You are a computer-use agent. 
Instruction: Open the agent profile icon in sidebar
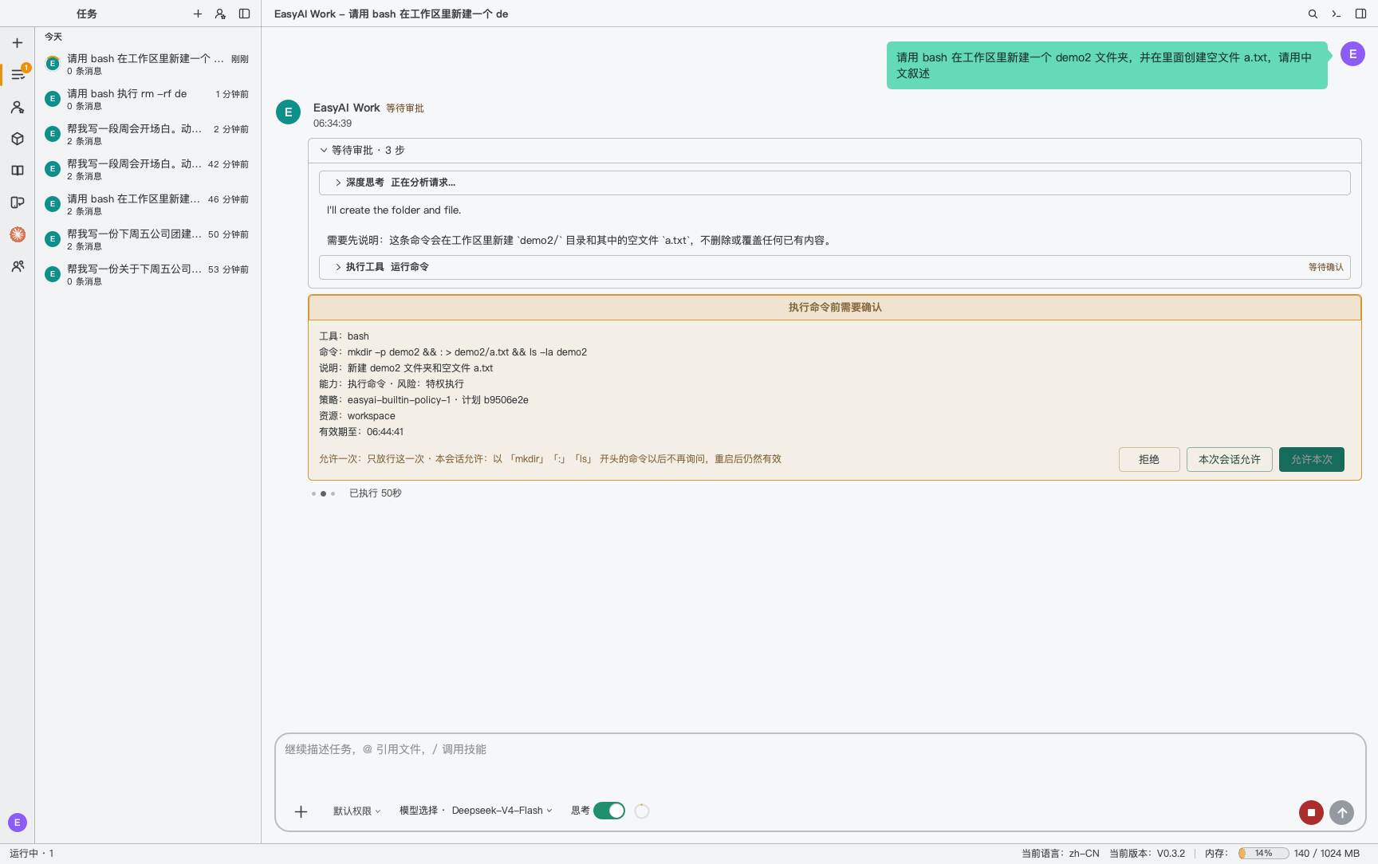pyautogui.click(x=17, y=107)
